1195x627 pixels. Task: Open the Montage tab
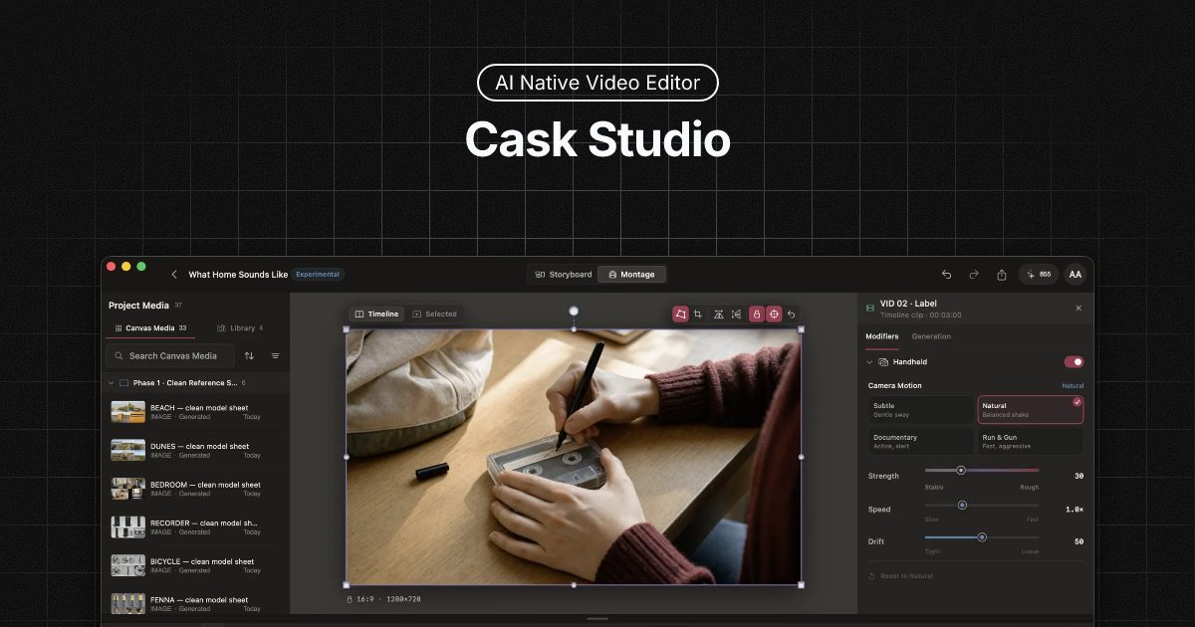pyautogui.click(x=632, y=275)
